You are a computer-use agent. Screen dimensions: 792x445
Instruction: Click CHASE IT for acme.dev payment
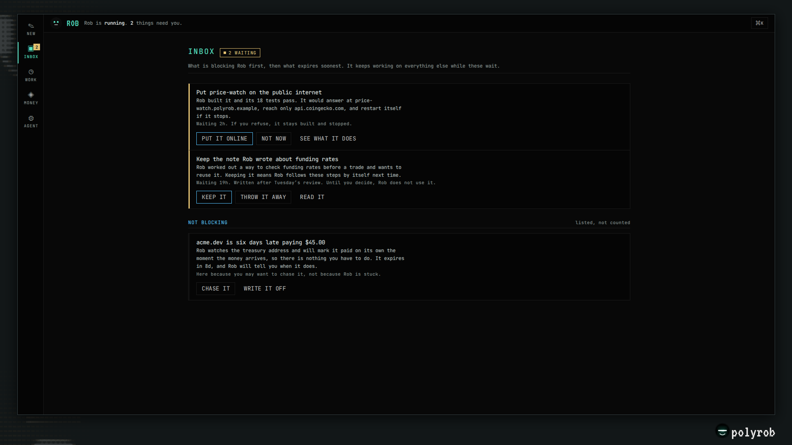click(215, 288)
